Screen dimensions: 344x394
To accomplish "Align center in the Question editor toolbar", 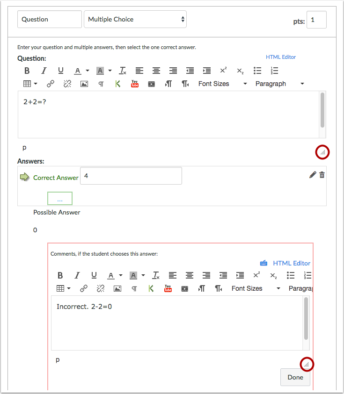I will coord(156,71).
